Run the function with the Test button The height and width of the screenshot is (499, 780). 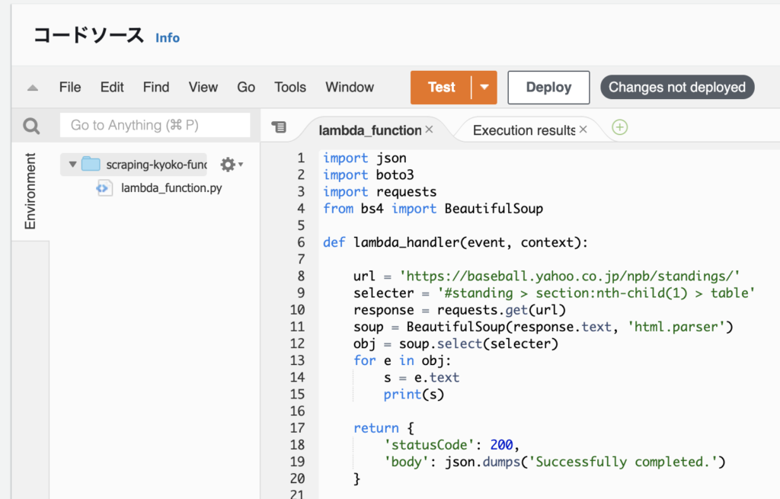(x=441, y=88)
